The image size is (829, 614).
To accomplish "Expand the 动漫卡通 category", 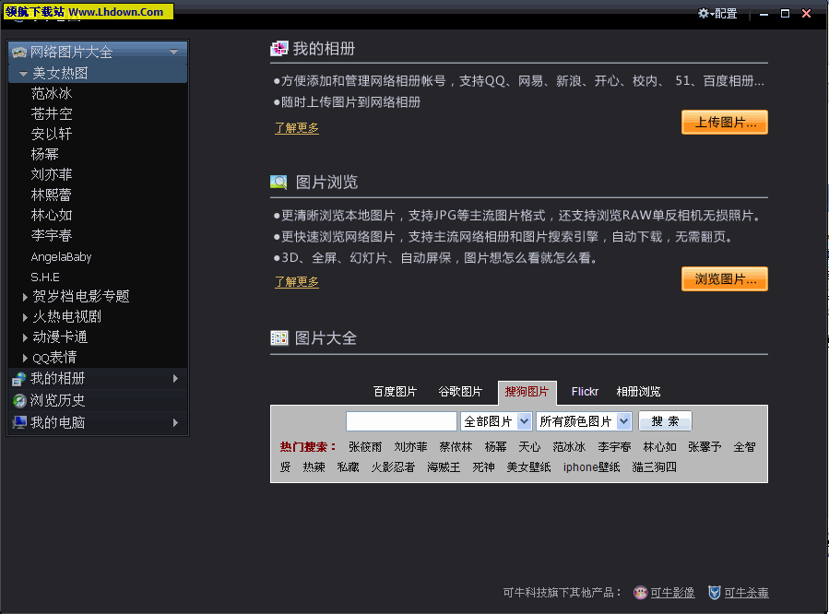I will coord(25,337).
